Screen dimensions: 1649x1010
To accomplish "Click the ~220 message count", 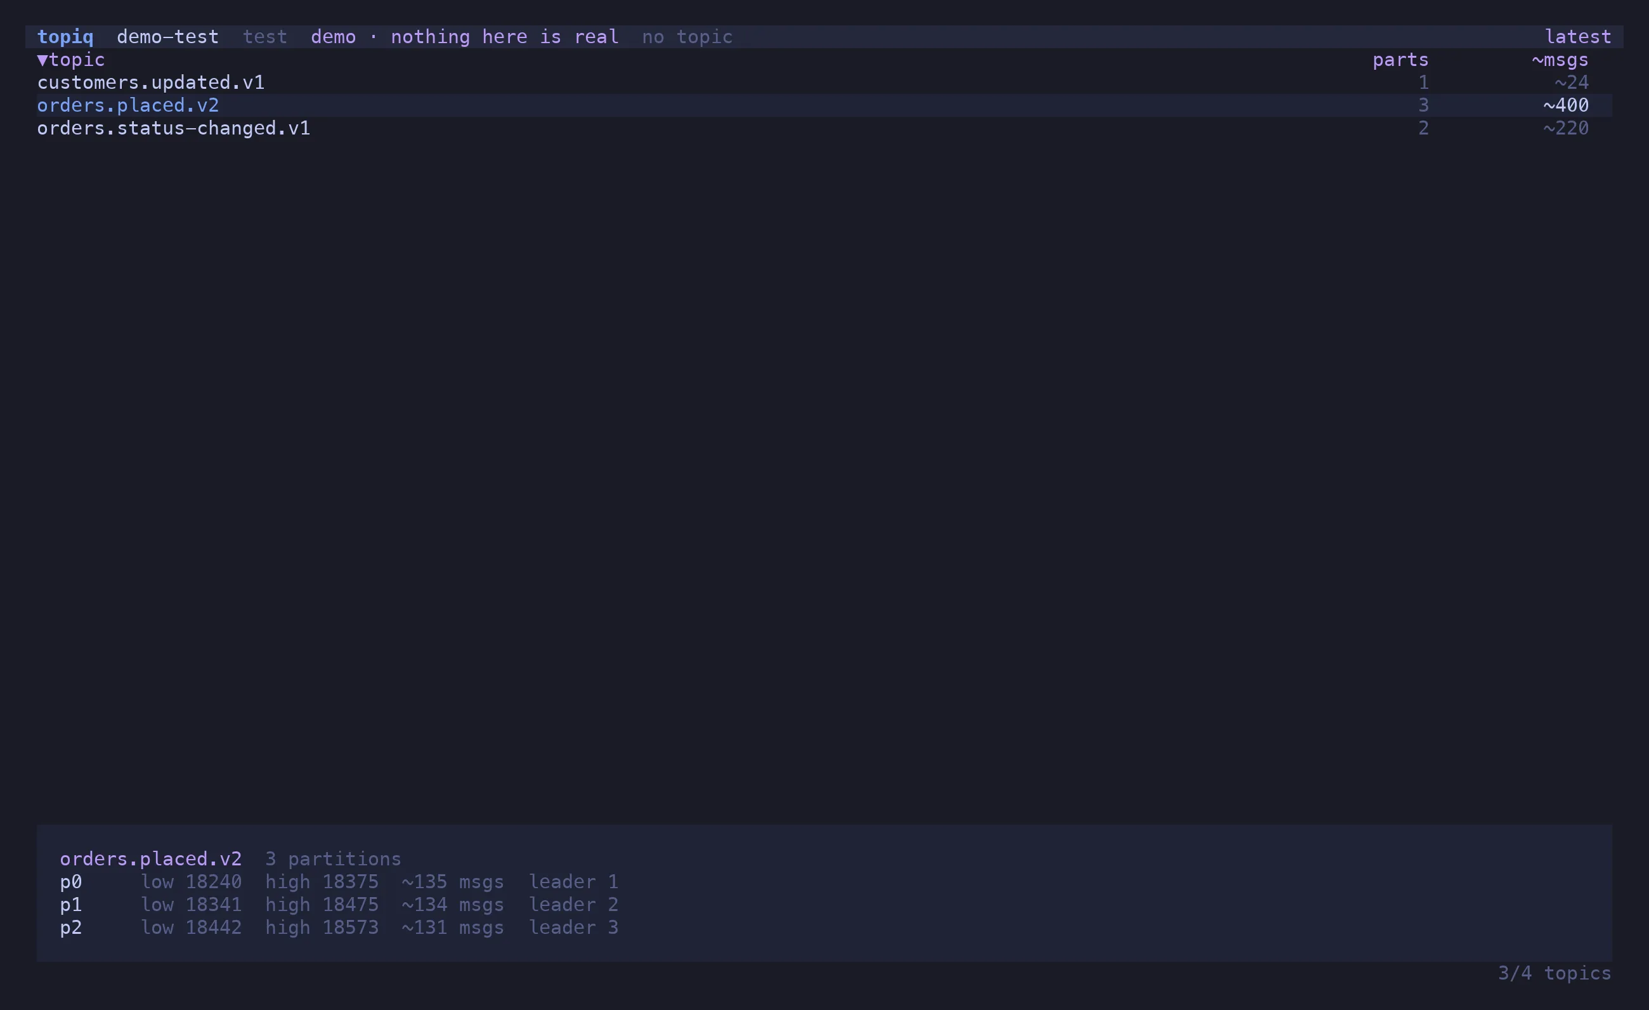I will click(x=1566, y=128).
